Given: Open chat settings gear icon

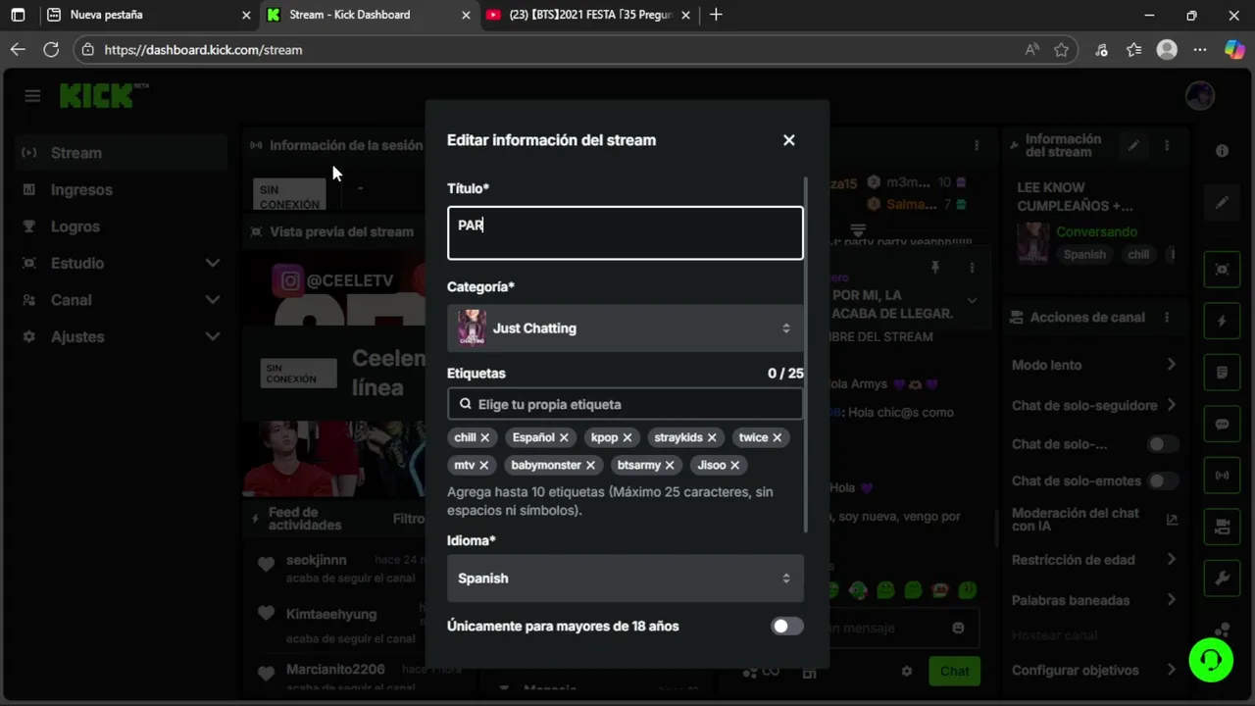Looking at the screenshot, I should pyautogui.click(x=907, y=672).
